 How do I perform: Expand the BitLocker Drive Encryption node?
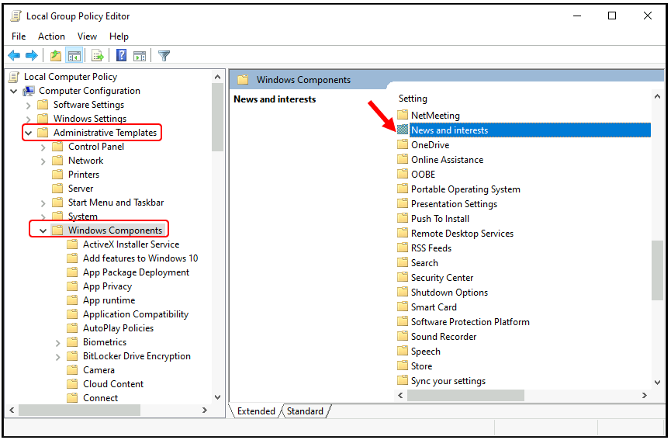pyautogui.click(x=57, y=357)
